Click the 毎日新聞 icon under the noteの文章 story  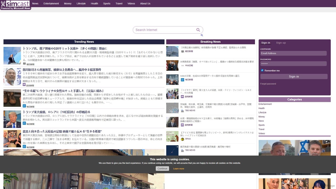coord(183,80)
